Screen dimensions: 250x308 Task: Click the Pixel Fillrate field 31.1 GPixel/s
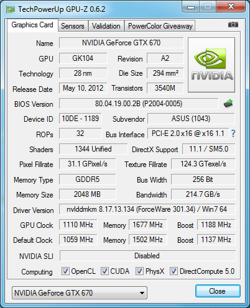tap(87, 164)
